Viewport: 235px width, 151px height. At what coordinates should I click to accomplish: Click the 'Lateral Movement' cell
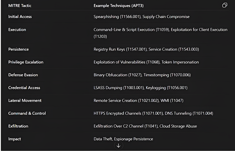(x=25, y=100)
